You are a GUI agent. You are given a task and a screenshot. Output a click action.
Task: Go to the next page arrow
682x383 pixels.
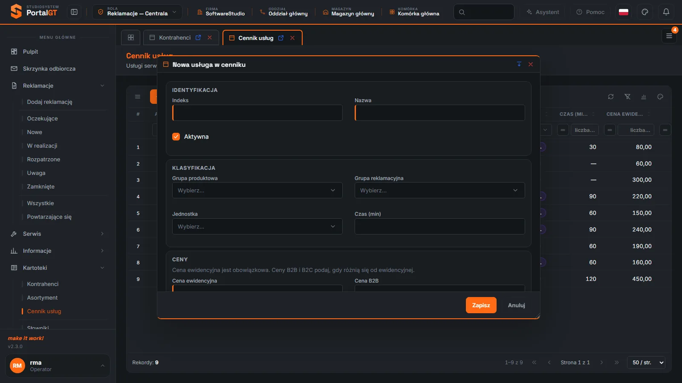[601, 363]
